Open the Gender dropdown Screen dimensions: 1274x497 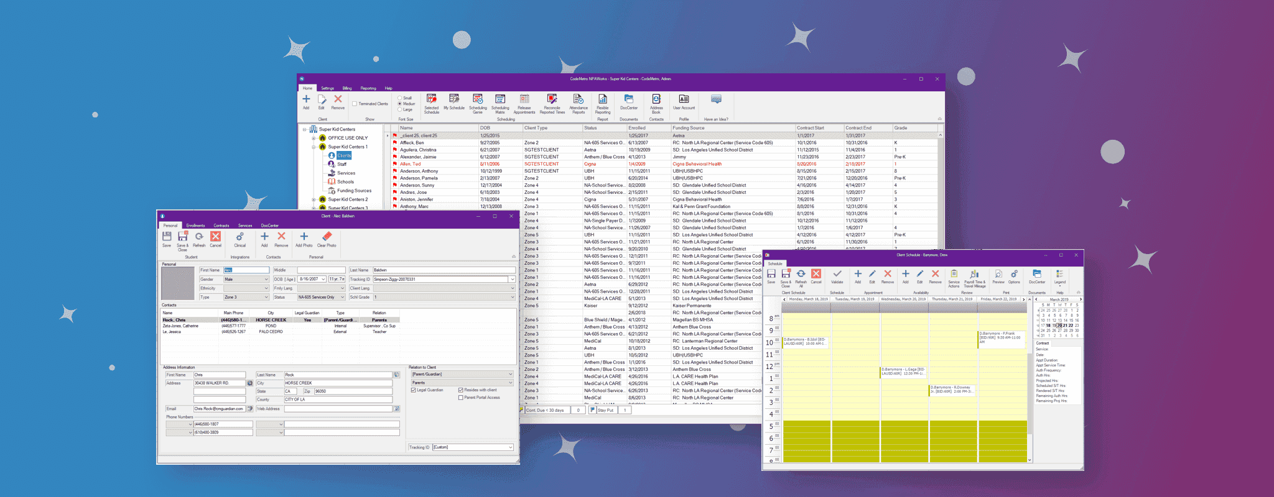tap(266, 280)
